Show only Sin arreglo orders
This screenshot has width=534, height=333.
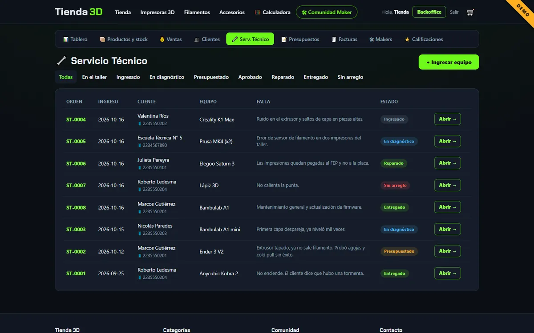[350, 77]
